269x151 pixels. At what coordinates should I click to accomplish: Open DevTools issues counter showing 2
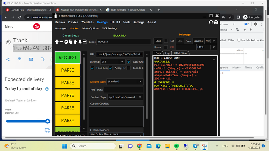247,24
